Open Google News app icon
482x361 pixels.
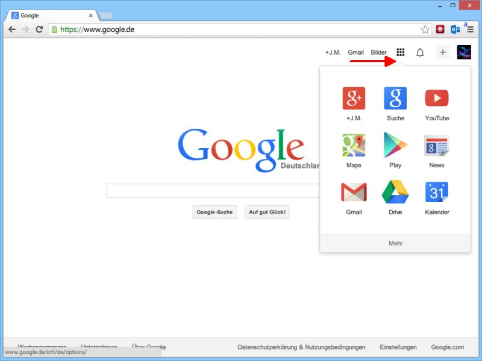pyautogui.click(x=436, y=145)
